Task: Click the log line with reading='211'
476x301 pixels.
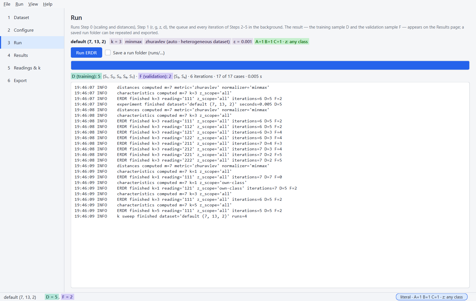Action: tap(178, 143)
